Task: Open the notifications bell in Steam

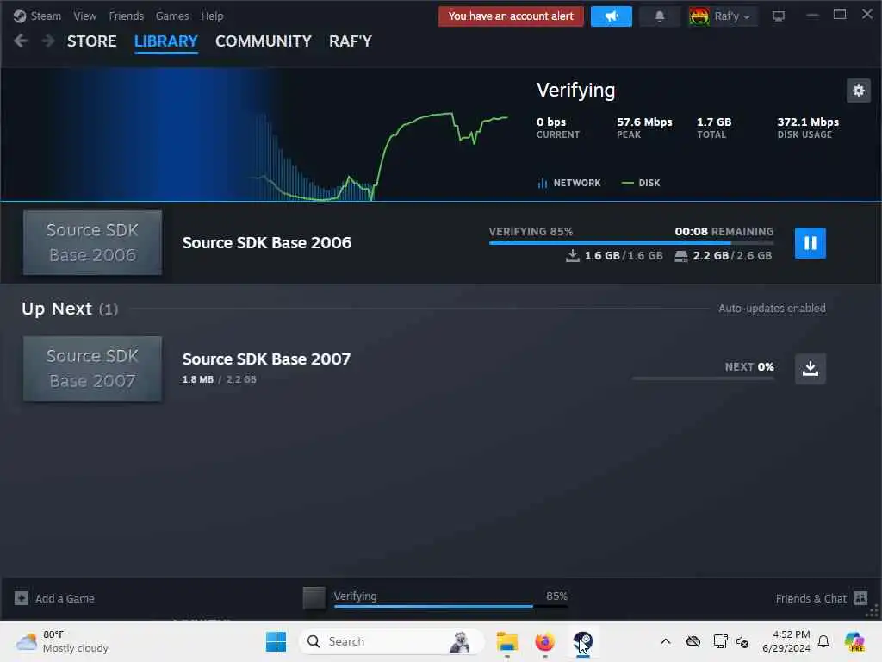Action: click(x=660, y=16)
